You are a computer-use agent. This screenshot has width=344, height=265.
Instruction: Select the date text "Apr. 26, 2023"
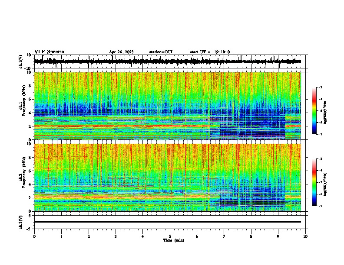pyautogui.click(x=121, y=52)
